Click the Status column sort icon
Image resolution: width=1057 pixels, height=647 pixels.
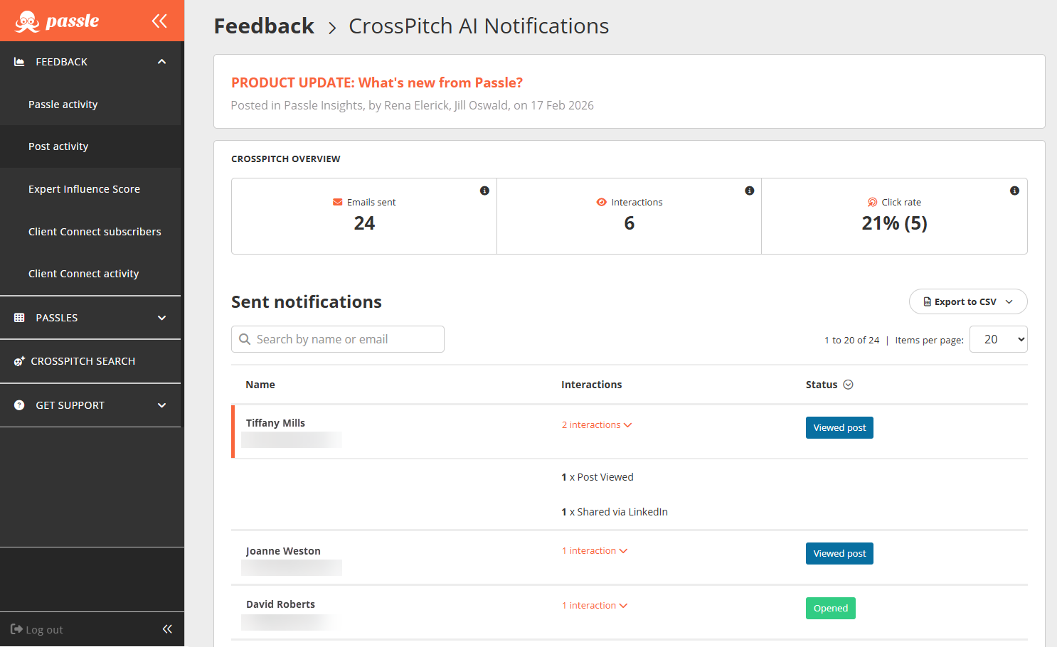coord(848,385)
